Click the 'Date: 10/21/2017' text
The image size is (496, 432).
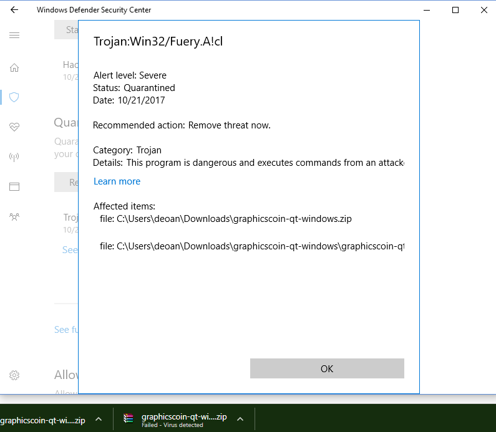point(129,100)
